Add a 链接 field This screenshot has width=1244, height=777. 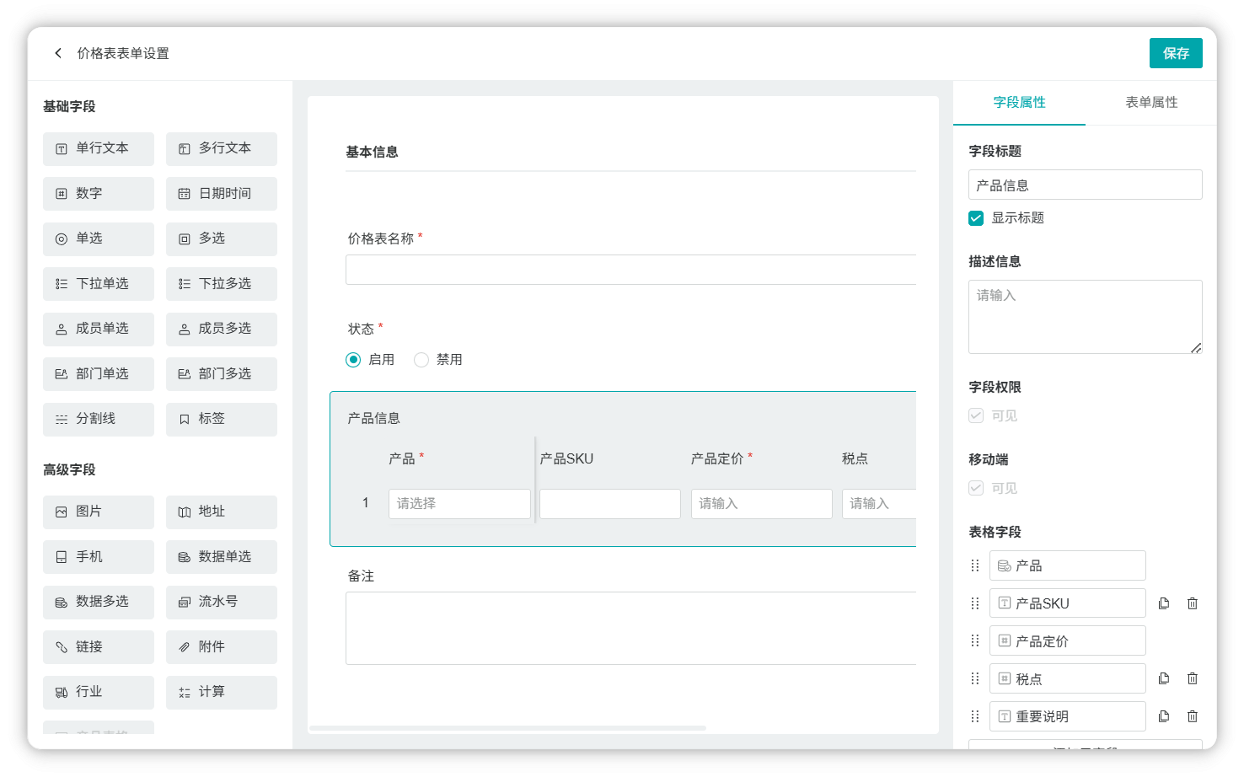click(99, 647)
